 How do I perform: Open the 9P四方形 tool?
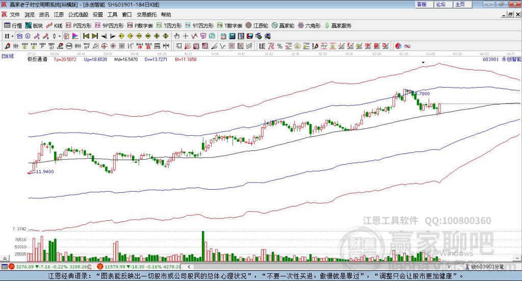pyautogui.click(x=109, y=25)
